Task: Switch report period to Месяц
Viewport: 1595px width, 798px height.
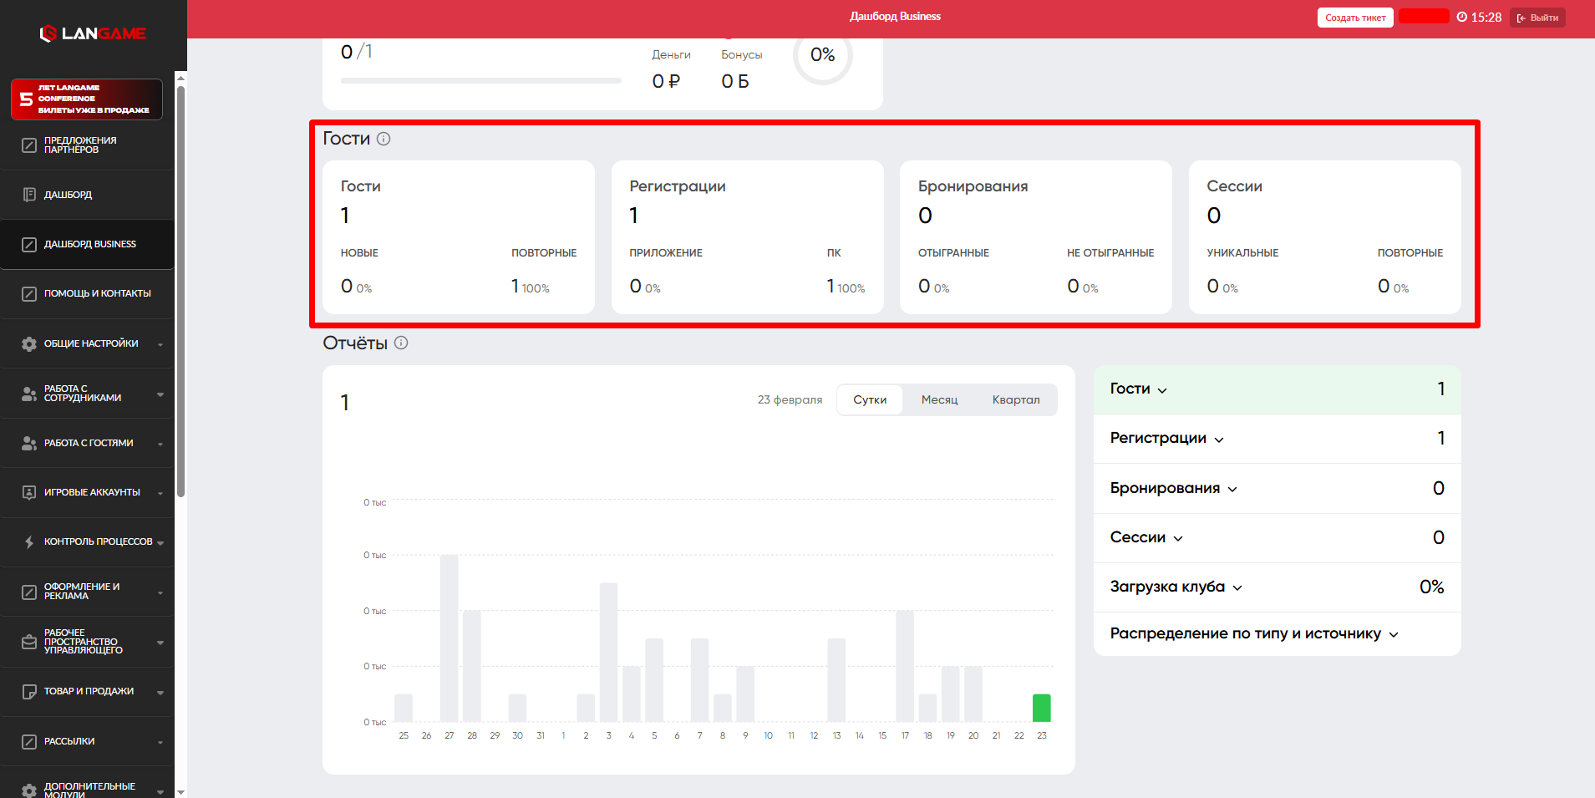Action: tap(939, 399)
